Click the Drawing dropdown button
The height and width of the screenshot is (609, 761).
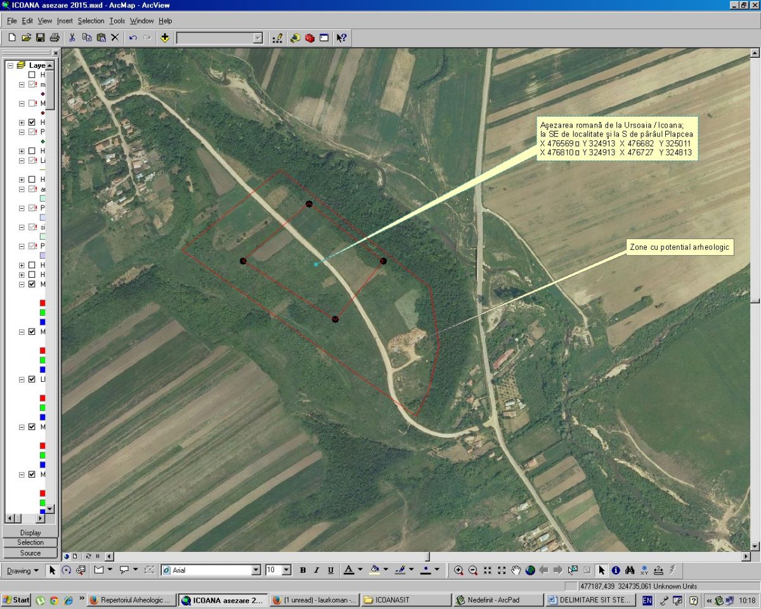(x=23, y=570)
